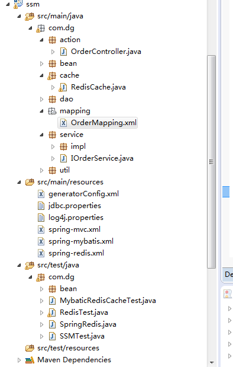The height and width of the screenshot is (367, 233).
Task: Click the ssm project icon
Action: [18, 4]
